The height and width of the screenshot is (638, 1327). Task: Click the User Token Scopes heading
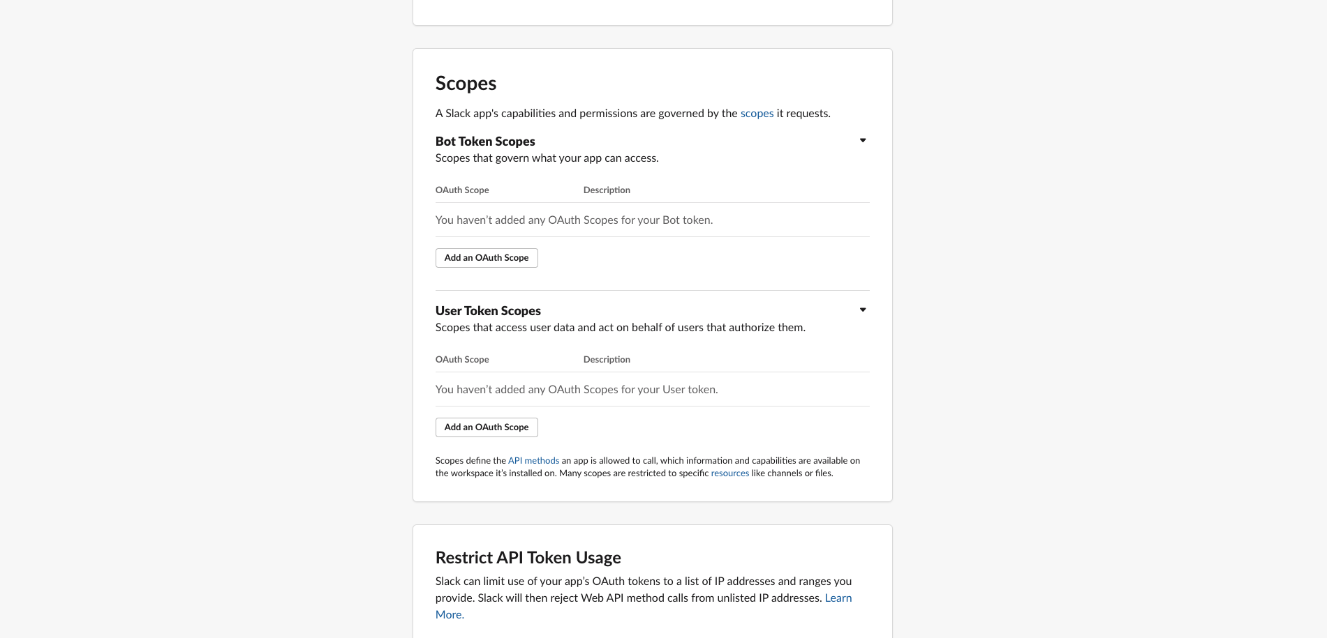pos(488,310)
